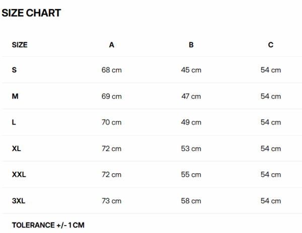Click column header A
The image size is (302, 233).
(112, 45)
